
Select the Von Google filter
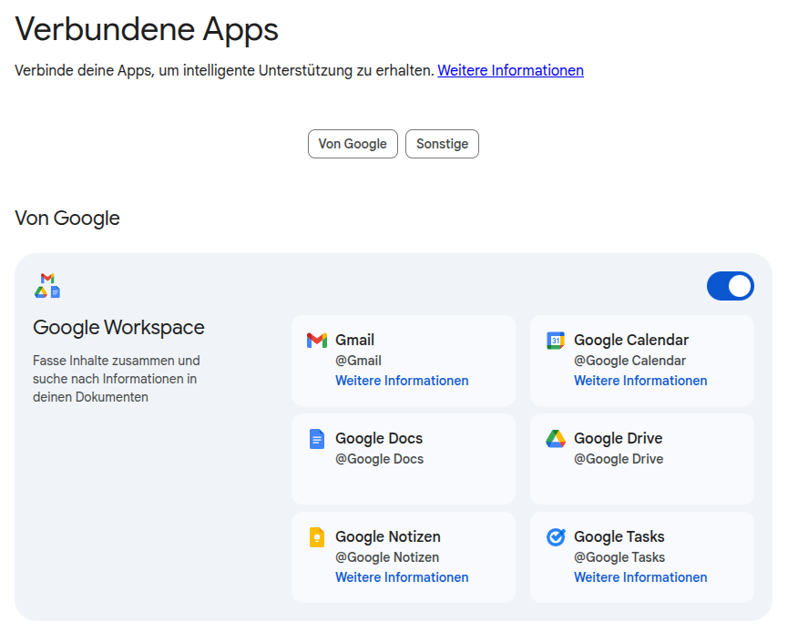point(353,143)
